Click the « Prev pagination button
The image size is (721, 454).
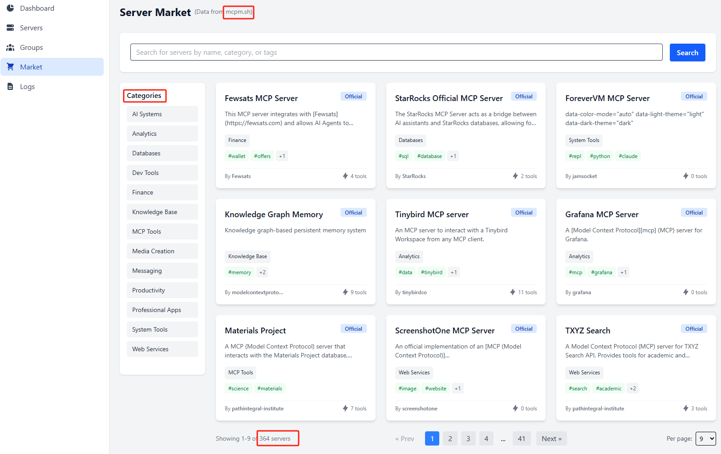coord(405,438)
